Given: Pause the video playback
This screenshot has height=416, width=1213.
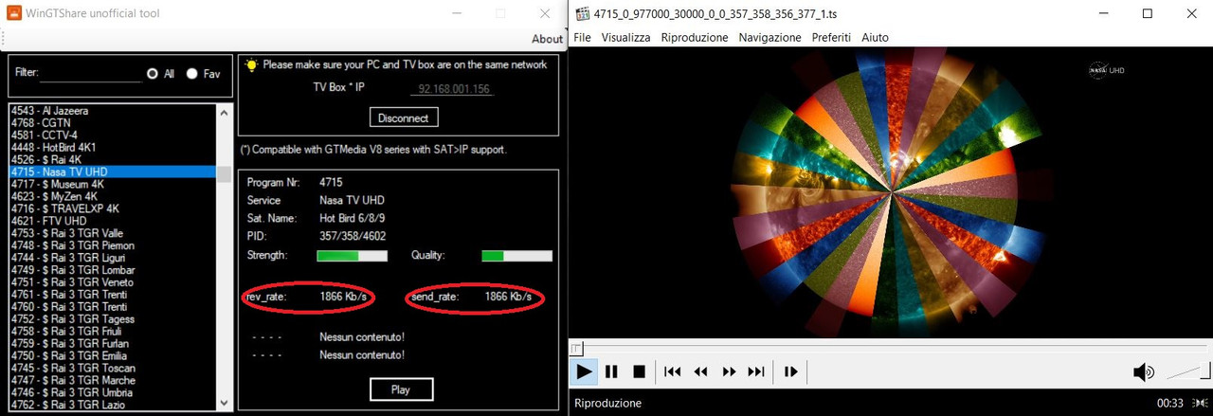Looking at the screenshot, I should pos(611,371).
